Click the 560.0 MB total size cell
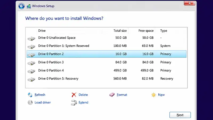 [x=120, y=78]
